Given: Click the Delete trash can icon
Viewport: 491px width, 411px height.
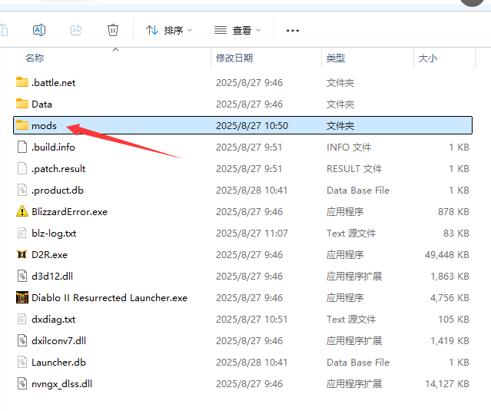Looking at the screenshot, I should pos(113,31).
